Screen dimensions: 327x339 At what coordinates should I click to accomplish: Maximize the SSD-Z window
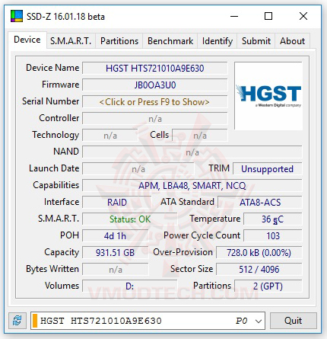pos(268,17)
